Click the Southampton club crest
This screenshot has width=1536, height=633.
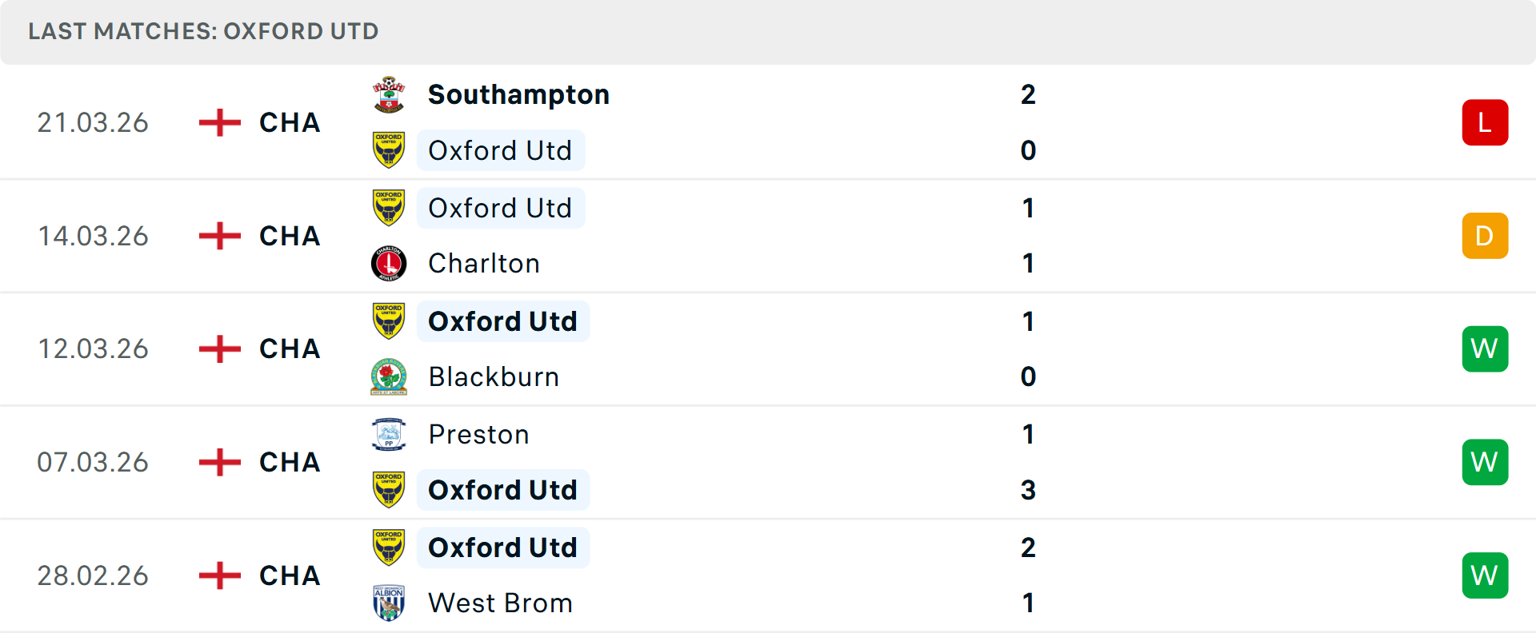pyautogui.click(x=389, y=94)
